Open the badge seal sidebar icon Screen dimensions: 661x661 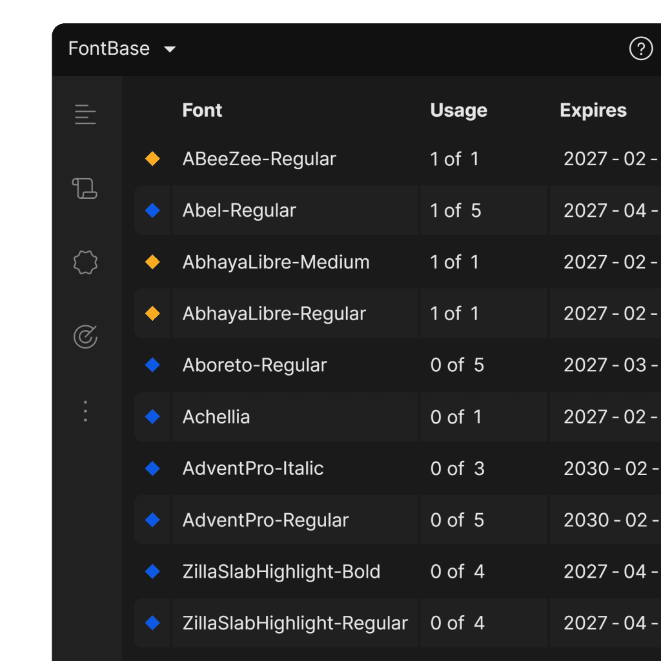click(x=85, y=263)
